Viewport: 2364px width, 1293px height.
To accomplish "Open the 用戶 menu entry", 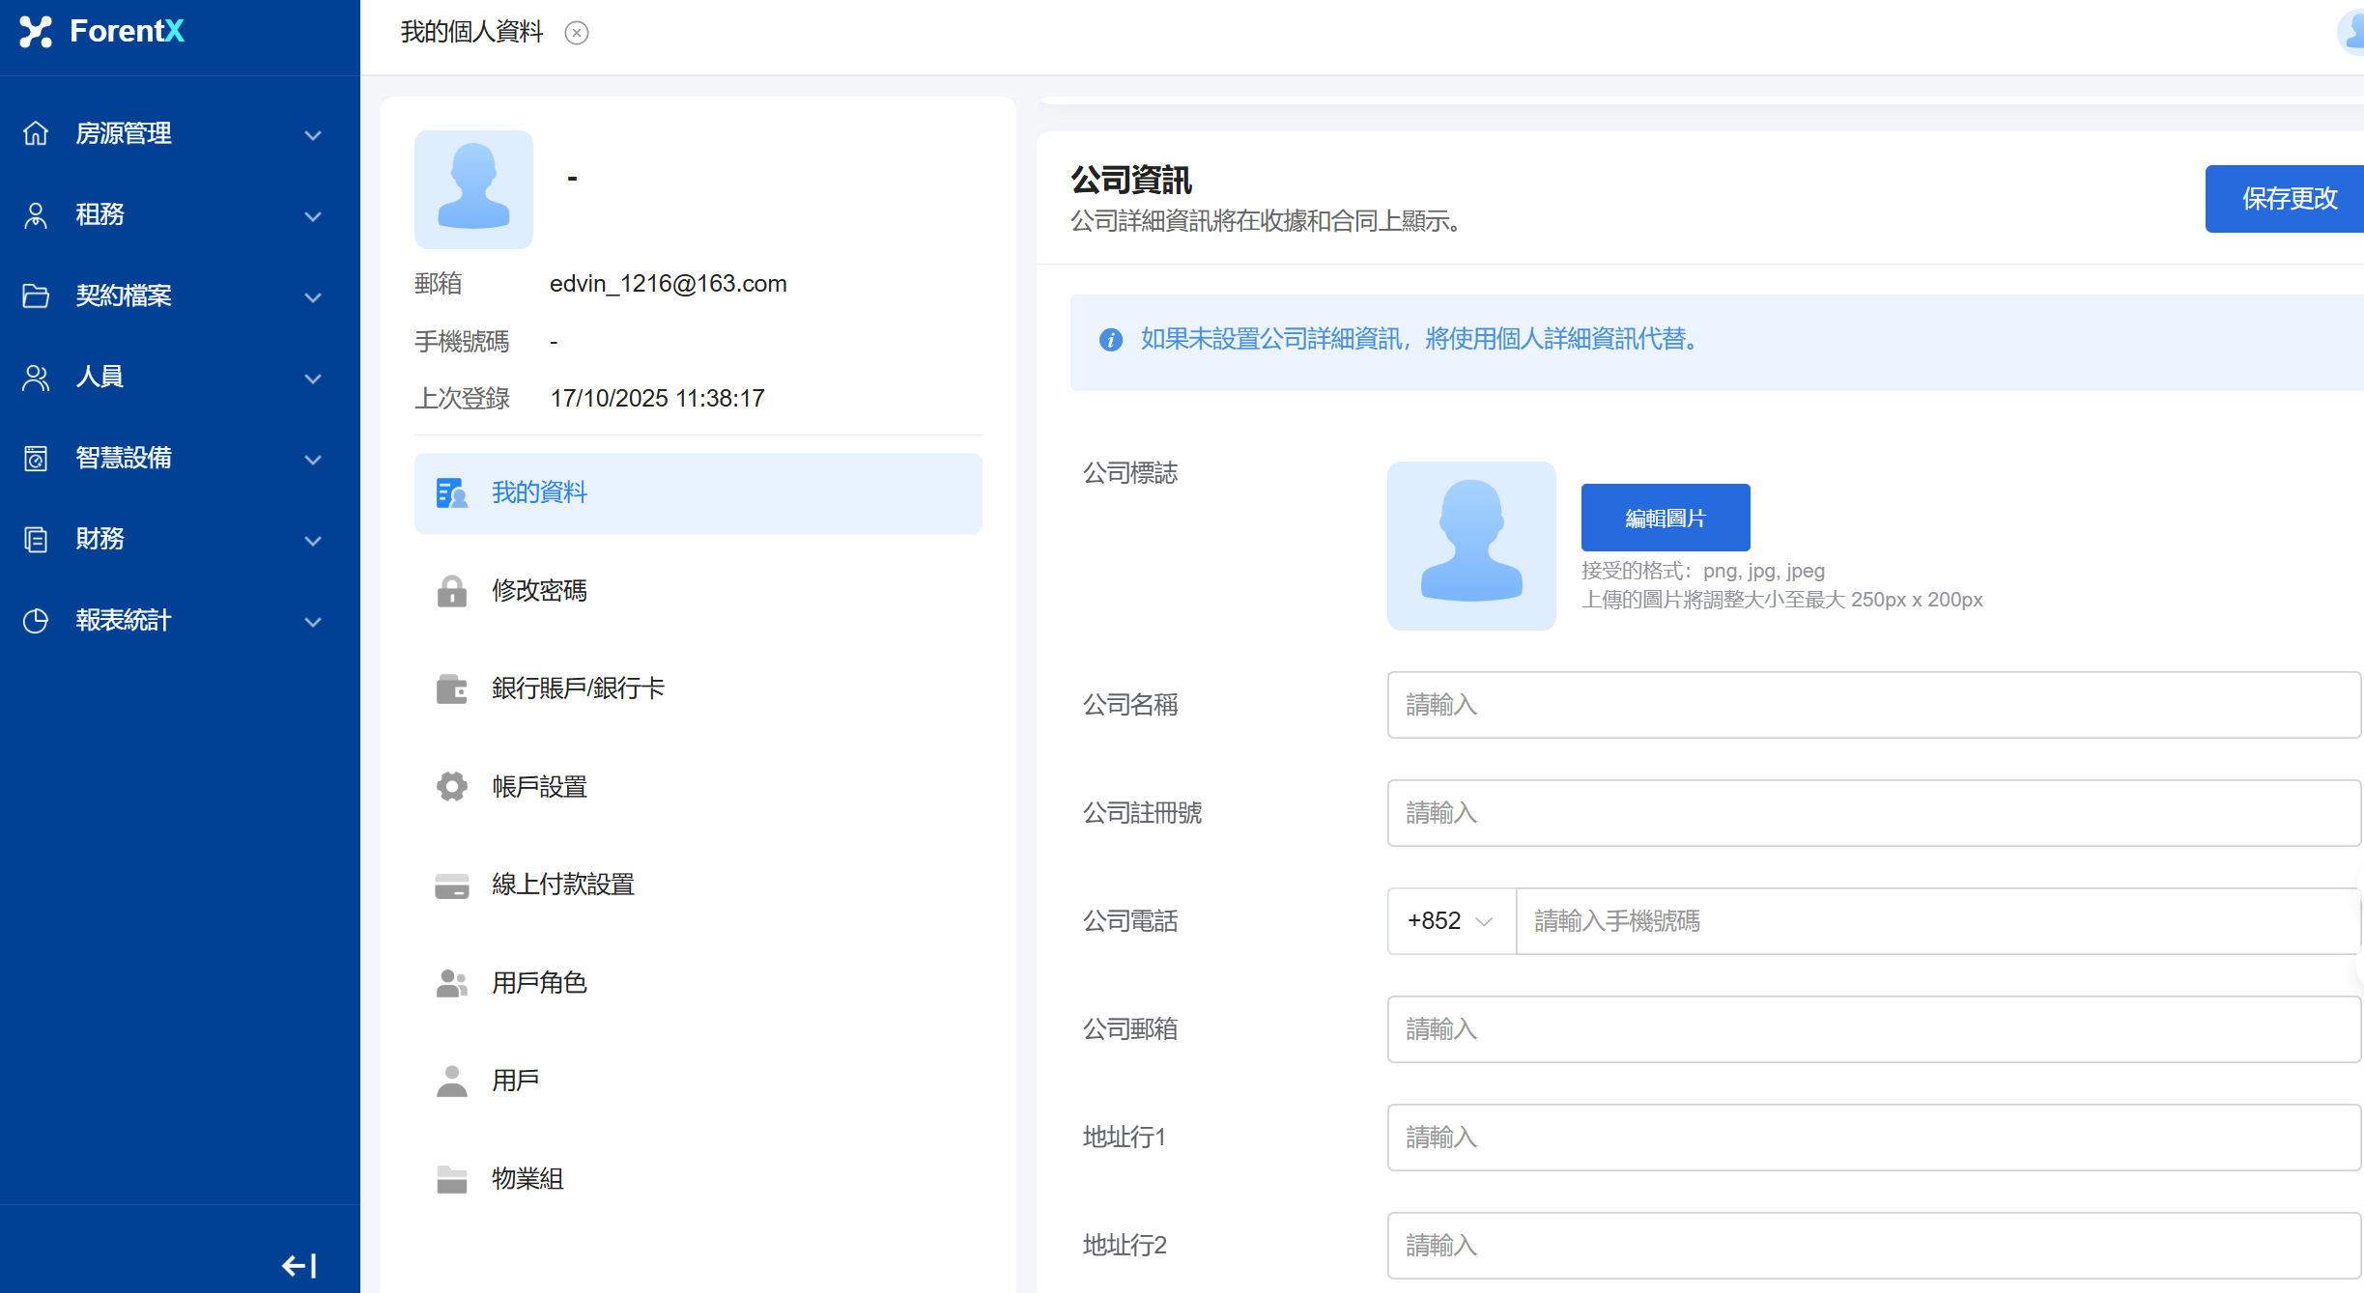I will coord(515,1081).
